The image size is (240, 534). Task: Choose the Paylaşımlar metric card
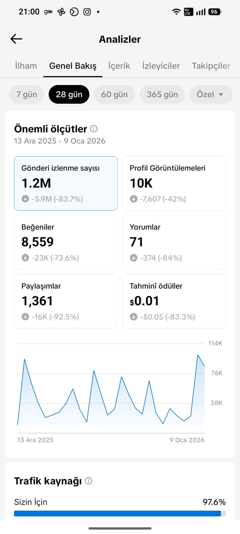[66, 301]
